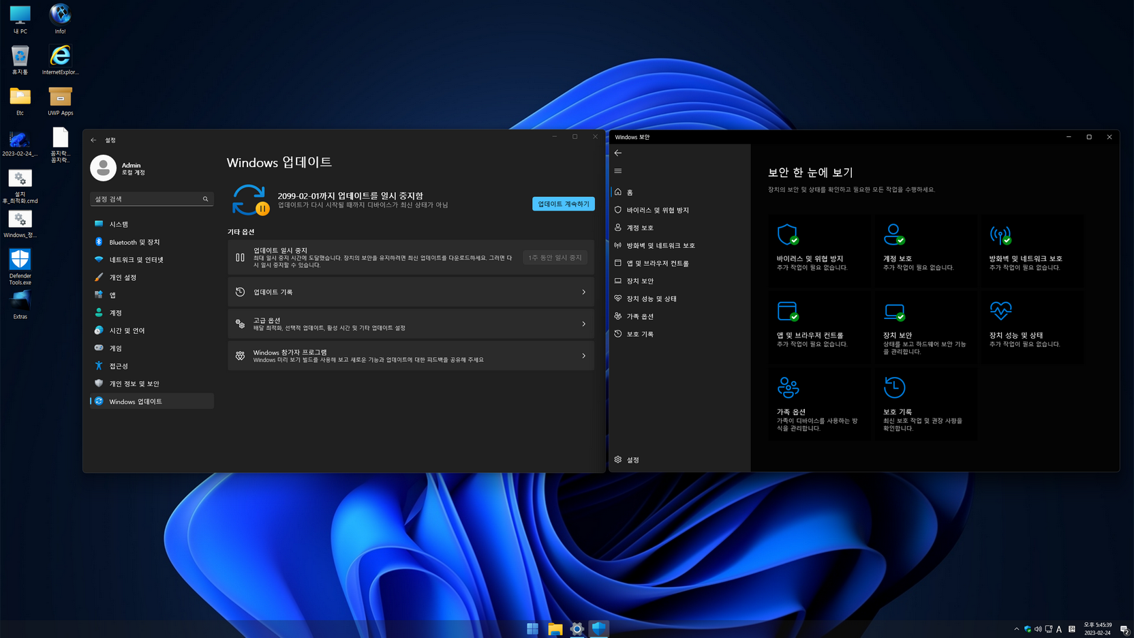Image resolution: width=1134 pixels, height=638 pixels.
Task: Open 설정 at bottom of Windows 보안
Action: click(x=679, y=460)
